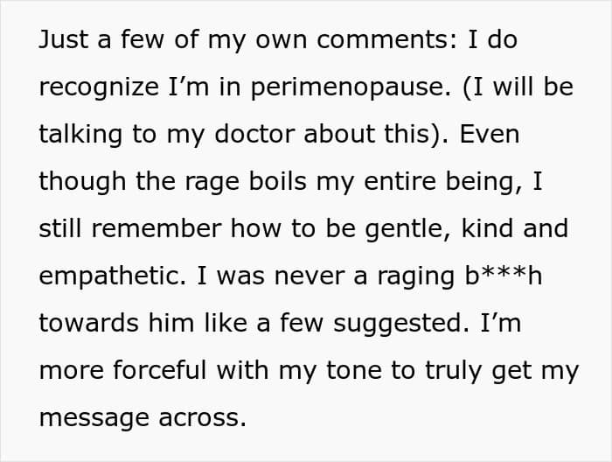Click on the word "raging"

(x=416, y=276)
